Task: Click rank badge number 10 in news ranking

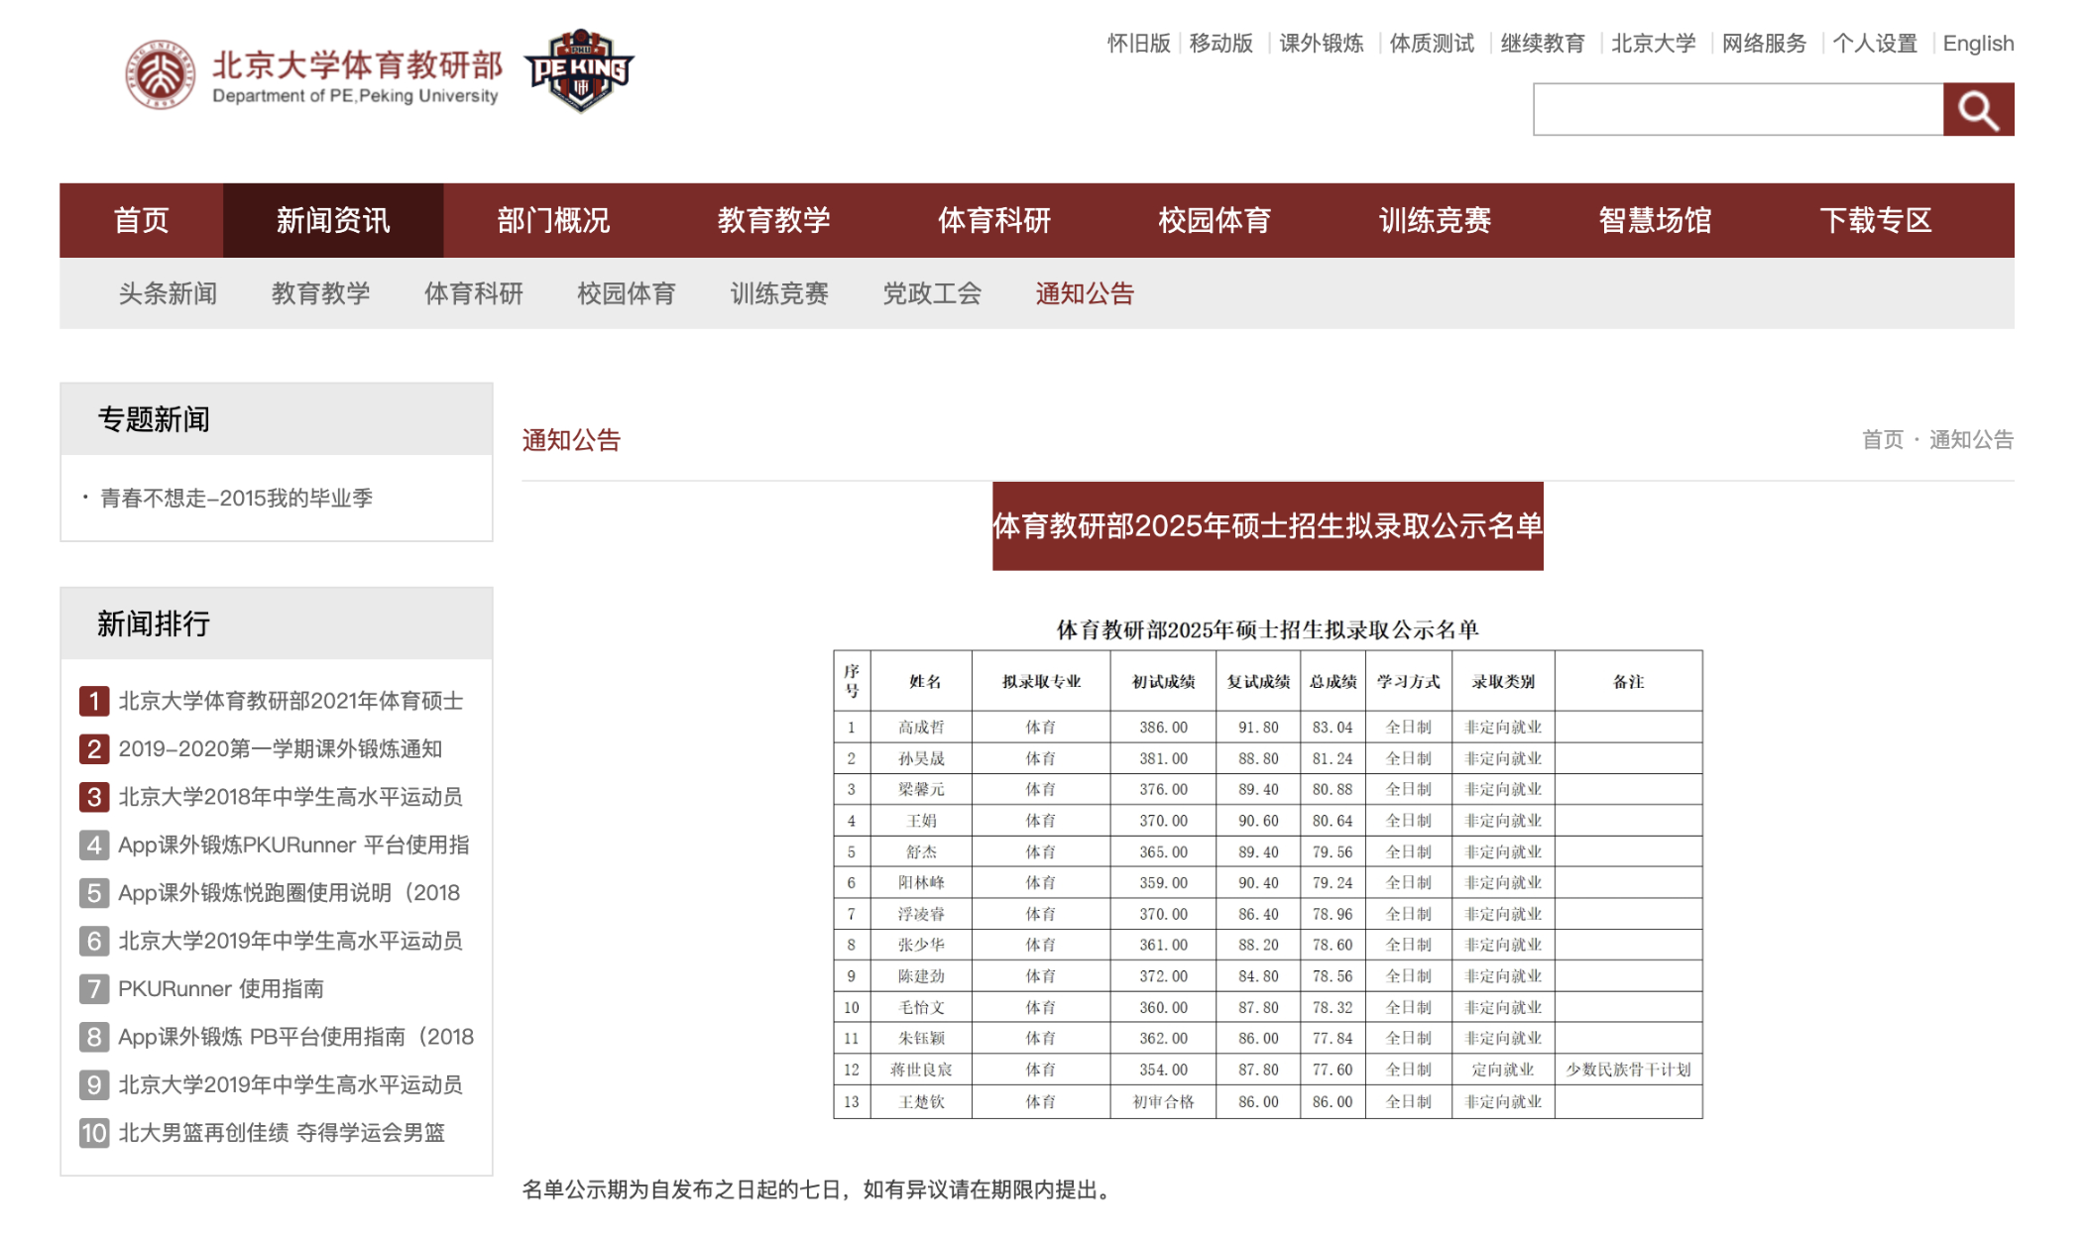Action: coord(94,1132)
